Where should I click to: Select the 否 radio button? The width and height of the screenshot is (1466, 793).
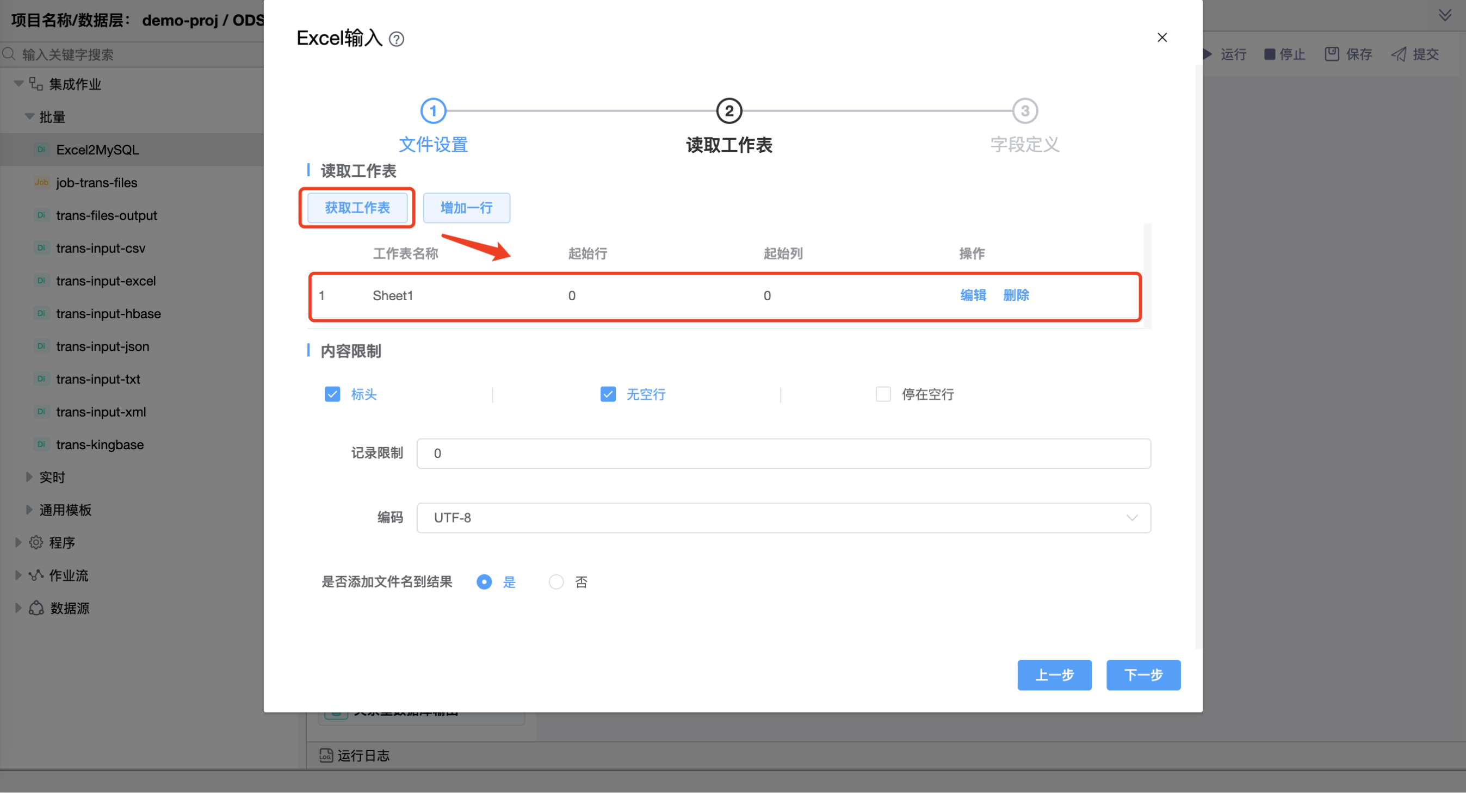556,581
